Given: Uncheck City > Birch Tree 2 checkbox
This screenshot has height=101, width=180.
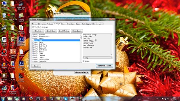Looking at the screenshot, I should [33, 46].
